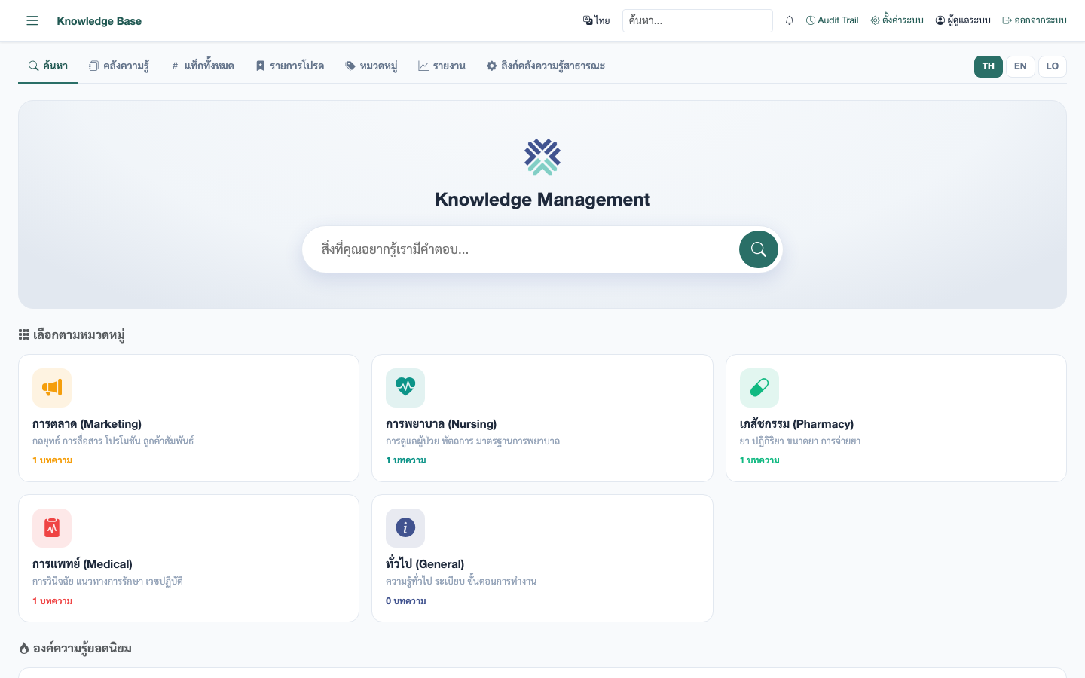Open ตั้งค่าระบบ system settings

point(897,20)
